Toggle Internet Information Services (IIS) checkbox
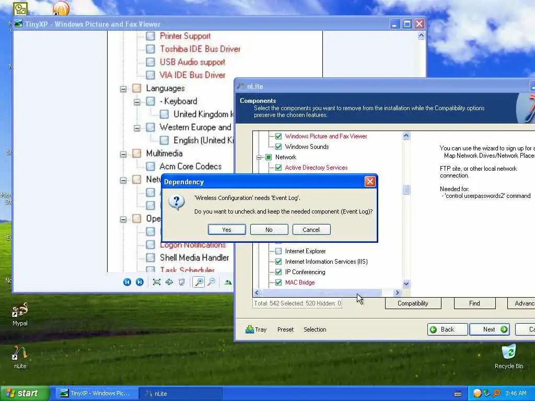The image size is (535, 401). [278, 262]
